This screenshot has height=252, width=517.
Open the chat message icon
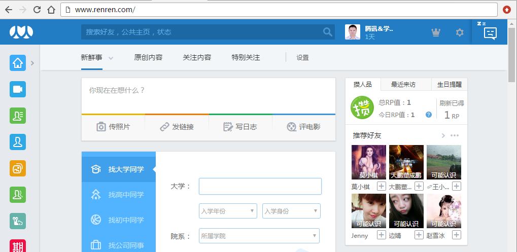point(490,33)
